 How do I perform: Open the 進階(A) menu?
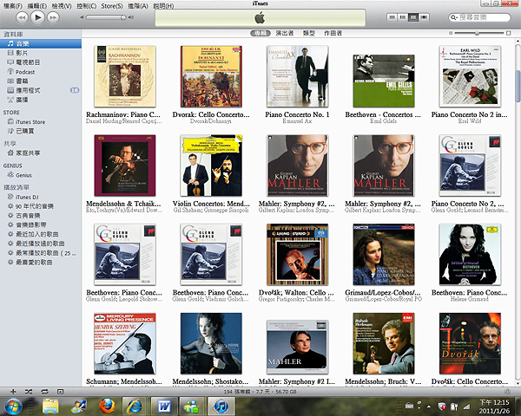[x=138, y=6]
